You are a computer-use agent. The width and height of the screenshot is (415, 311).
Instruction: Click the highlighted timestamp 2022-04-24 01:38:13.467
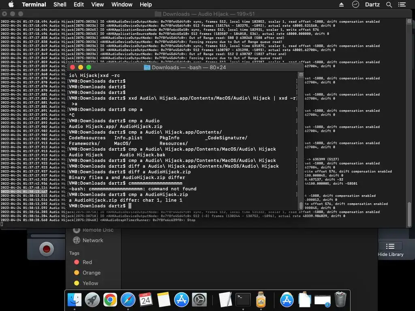click(24, 192)
